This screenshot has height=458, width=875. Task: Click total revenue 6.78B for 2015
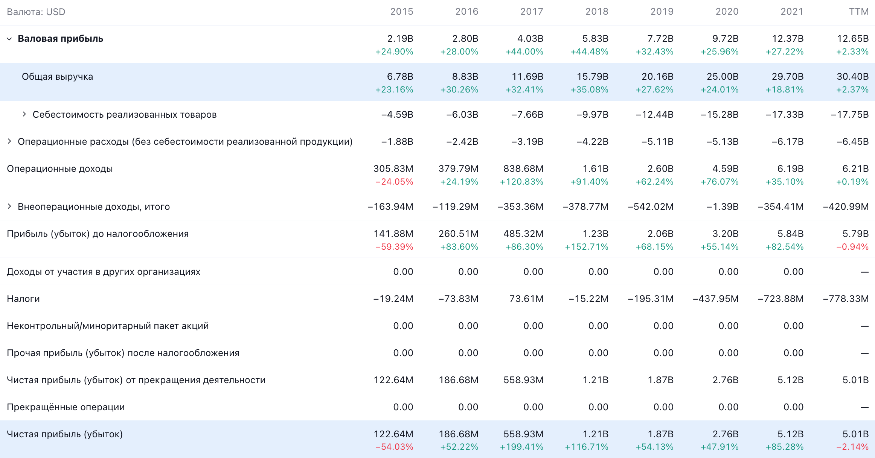click(400, 77)
